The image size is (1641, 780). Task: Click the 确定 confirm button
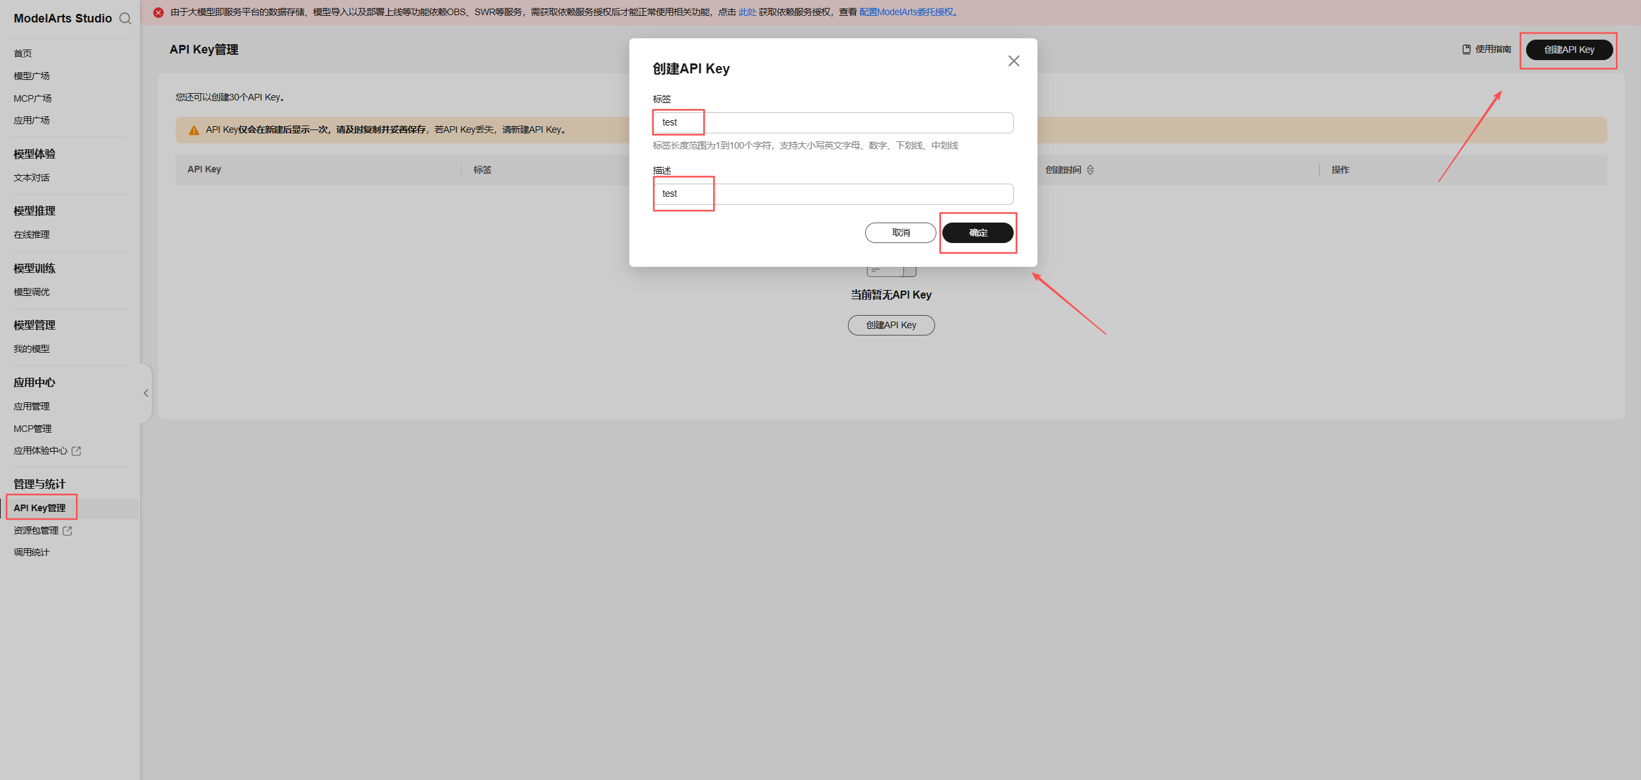[977, 232]
